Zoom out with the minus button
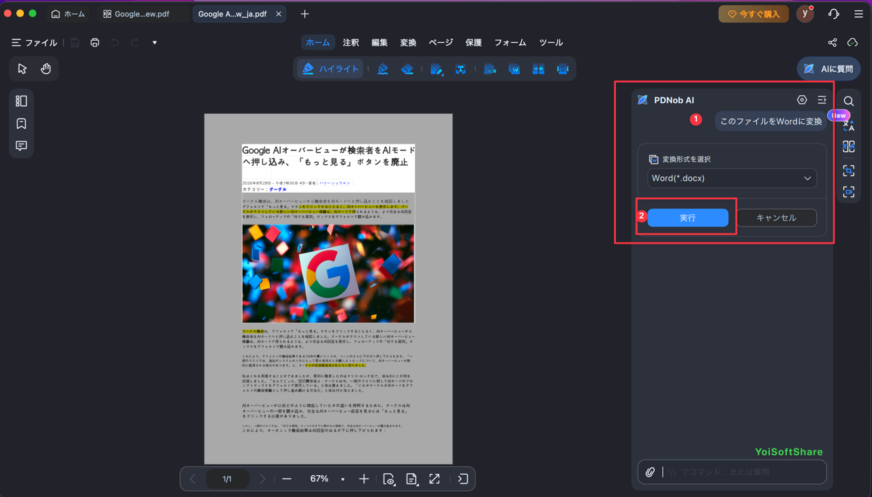 click(x=287, y=479)
